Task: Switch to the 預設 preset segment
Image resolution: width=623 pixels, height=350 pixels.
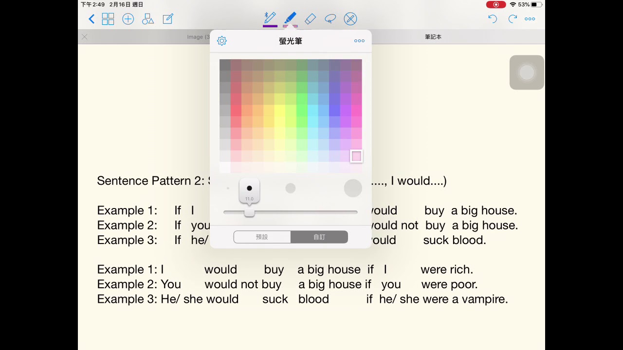Action: pyautogui.click(x=262, y=237)
